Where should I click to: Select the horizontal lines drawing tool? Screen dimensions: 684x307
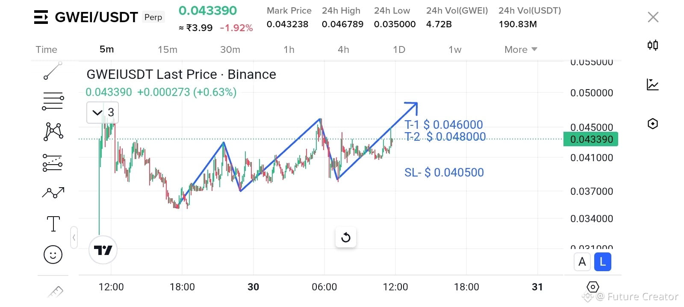tap(53, 101)
